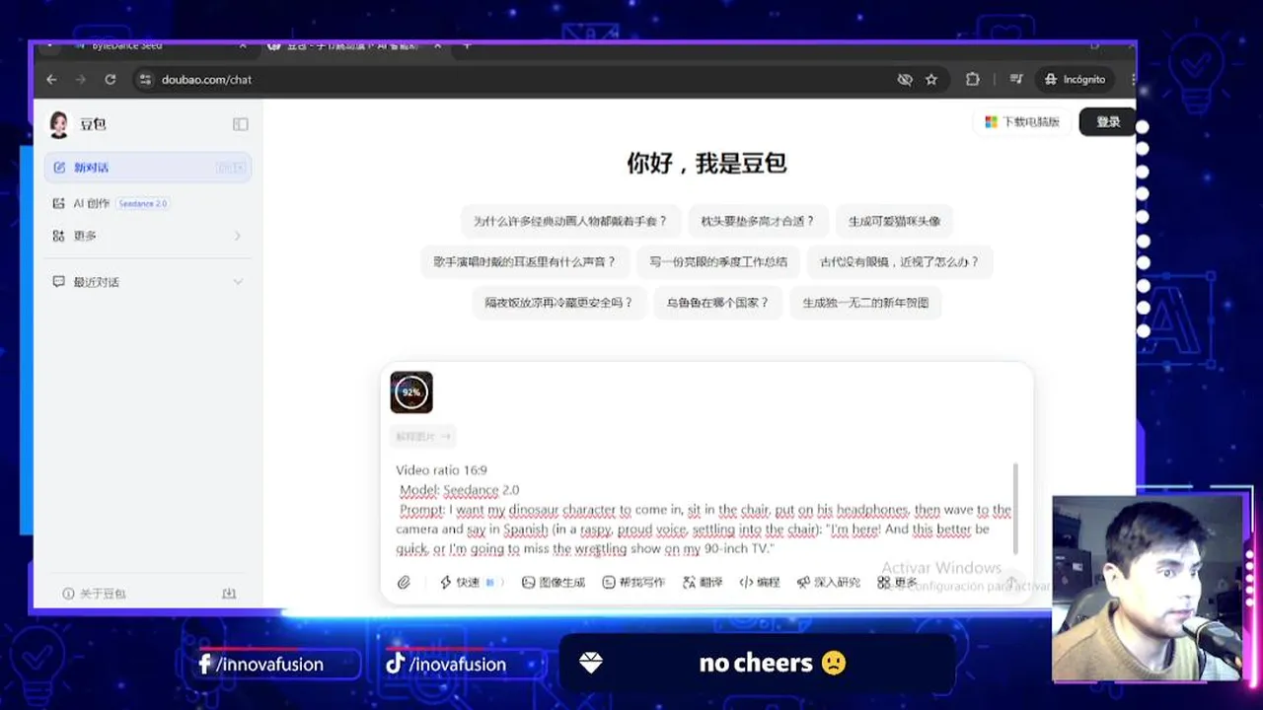Viewport: 1263px width, 710px height.
Task: Choose 图像生成 image generation tool
Action: [x=554, y=583]
